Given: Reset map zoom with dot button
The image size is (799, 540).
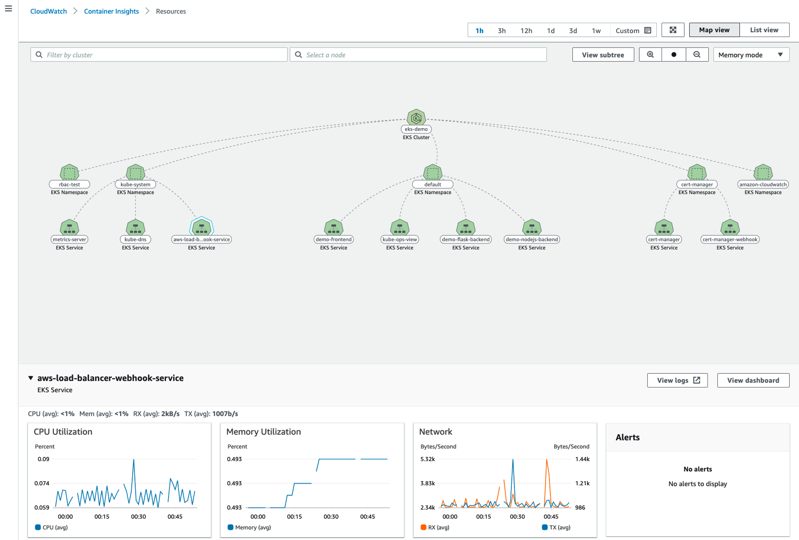Looking at the screenshot, I should pyautogui.click(x=674, y=55).
